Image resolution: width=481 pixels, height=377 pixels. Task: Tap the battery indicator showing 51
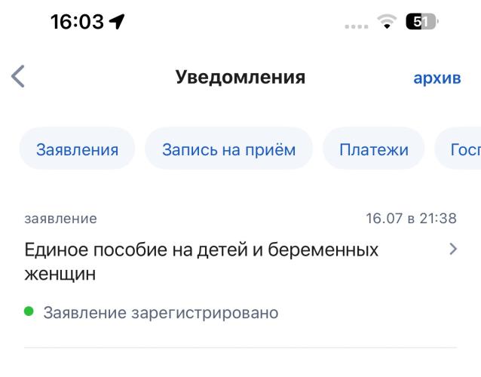(x=421, y=22)
